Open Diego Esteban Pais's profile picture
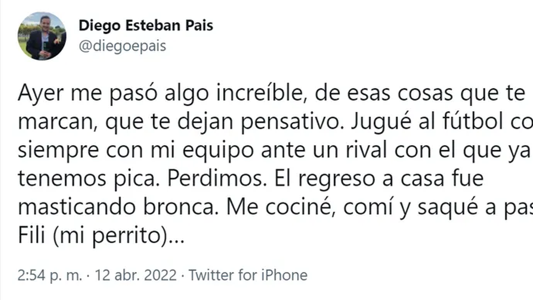 tap(42, 36)
